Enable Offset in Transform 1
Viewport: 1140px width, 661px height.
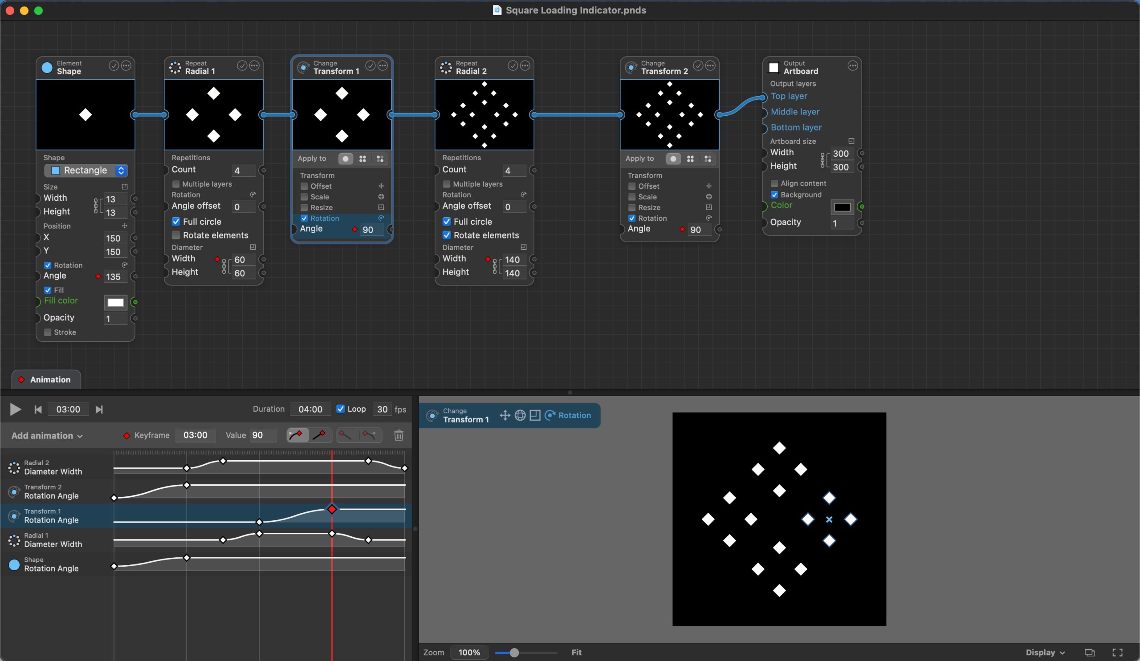point(304,186)
